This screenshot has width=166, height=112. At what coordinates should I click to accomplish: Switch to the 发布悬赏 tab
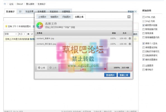(42, 11)
